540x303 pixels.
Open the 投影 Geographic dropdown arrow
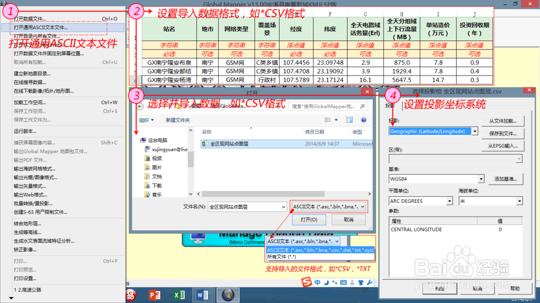(x=475, y=132)
